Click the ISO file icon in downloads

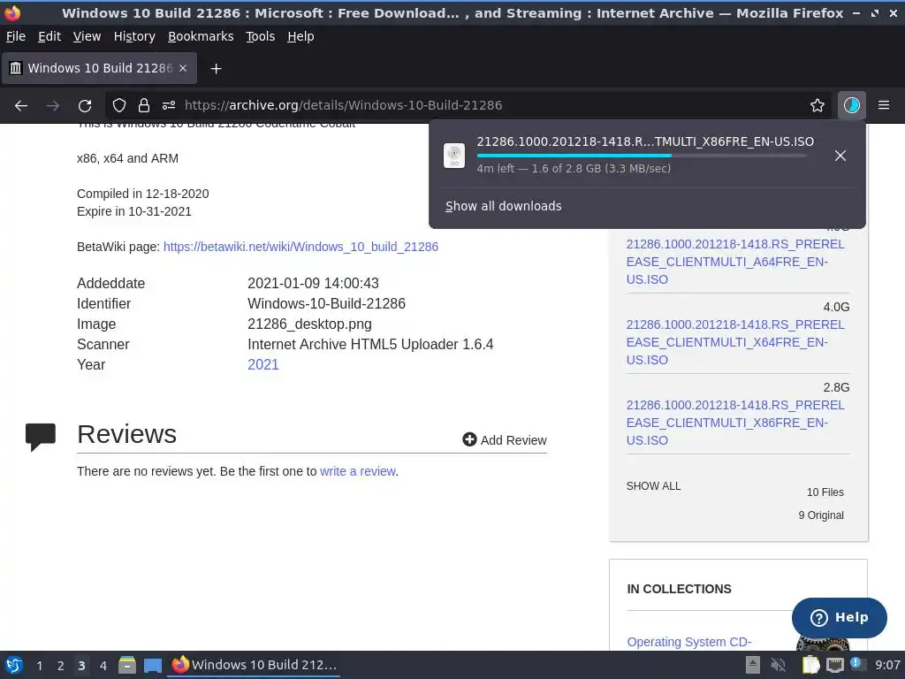[x=454, y=156]
